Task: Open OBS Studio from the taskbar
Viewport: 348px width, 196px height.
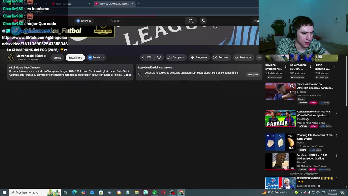Action: [172, 192]
